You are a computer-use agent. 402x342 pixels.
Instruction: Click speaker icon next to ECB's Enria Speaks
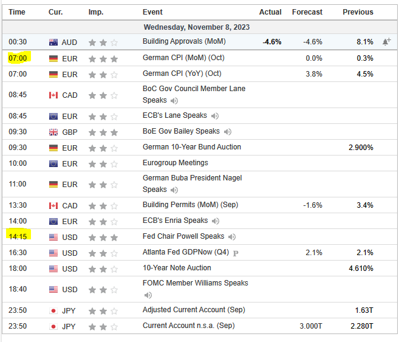[x=216, y=221]
